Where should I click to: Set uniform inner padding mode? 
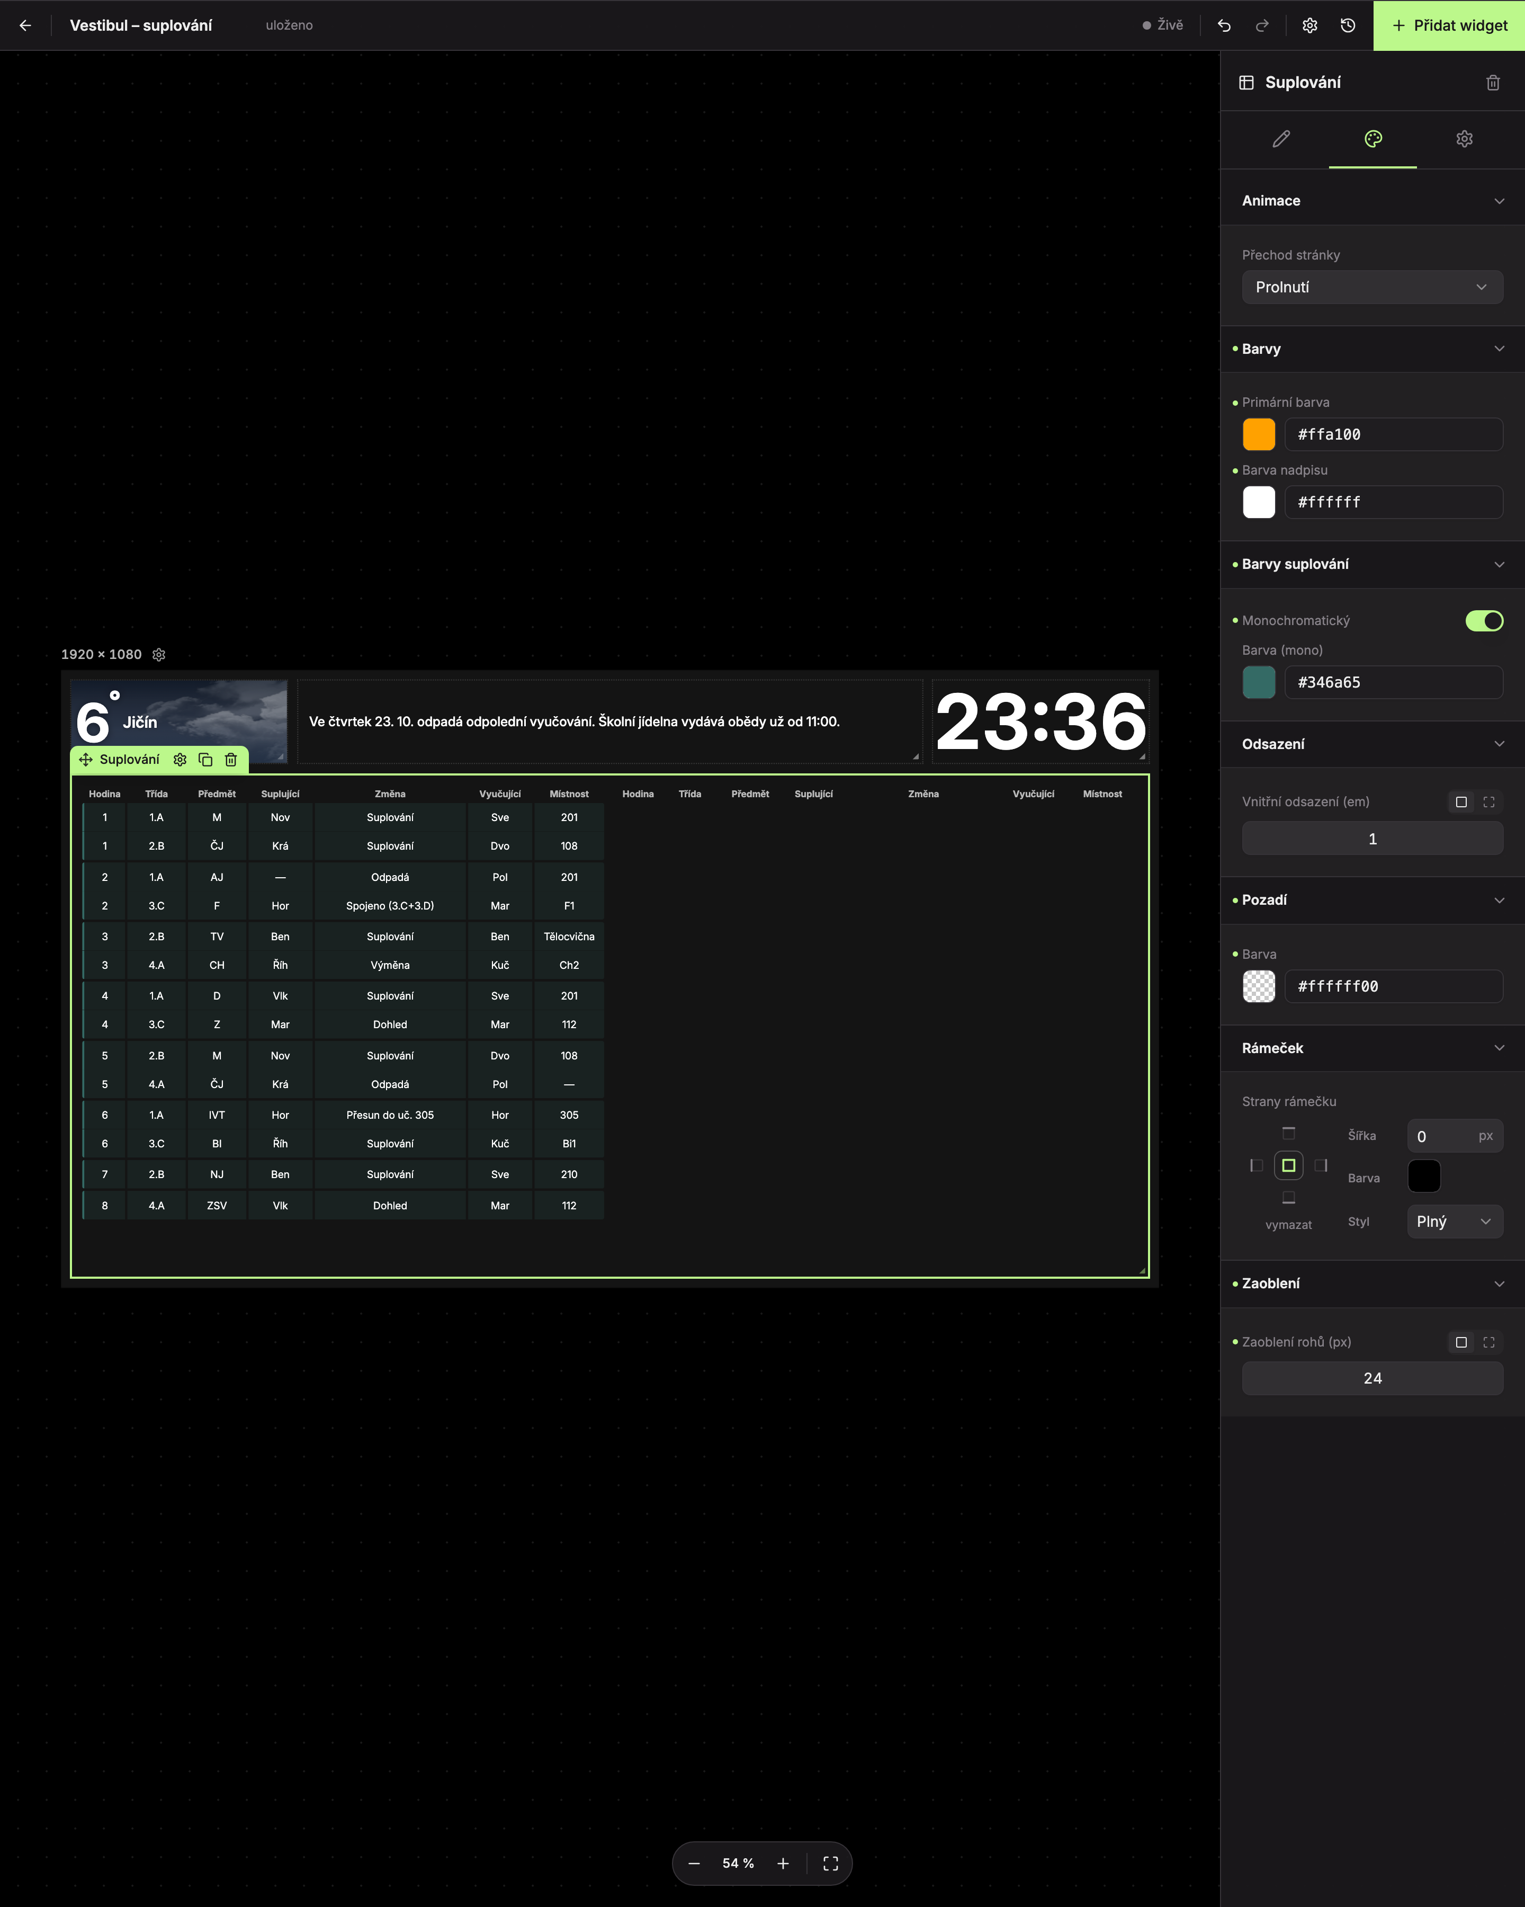click(1460, 802)
